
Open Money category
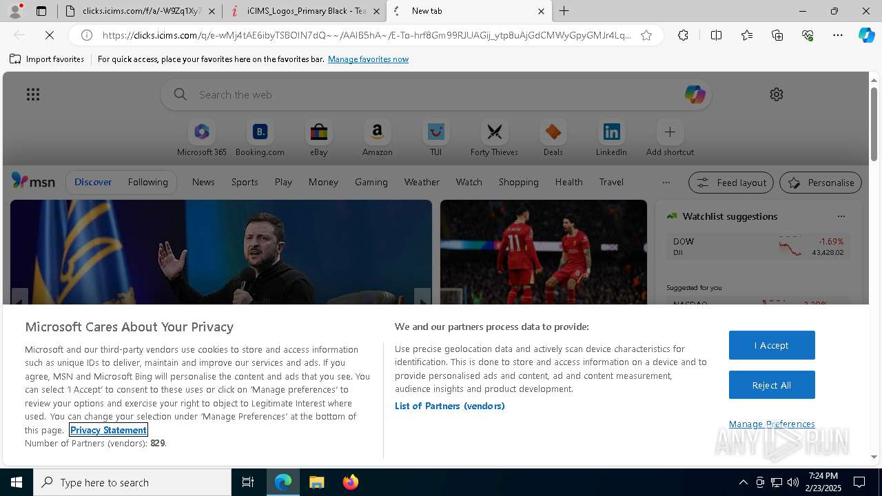pos(323,182)
